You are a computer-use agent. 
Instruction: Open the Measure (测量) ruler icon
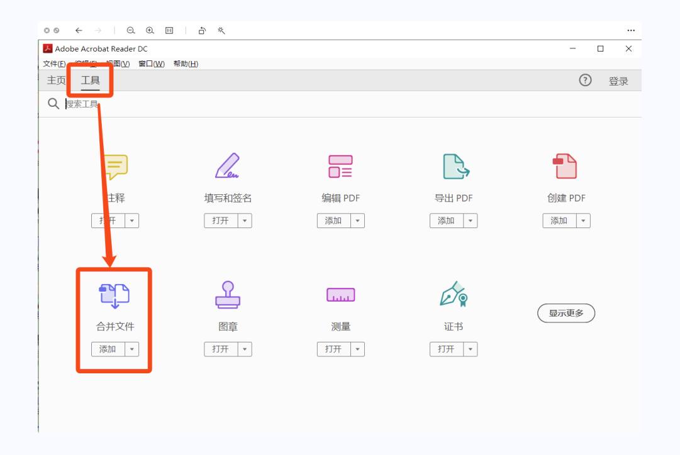tap(340, 295)
